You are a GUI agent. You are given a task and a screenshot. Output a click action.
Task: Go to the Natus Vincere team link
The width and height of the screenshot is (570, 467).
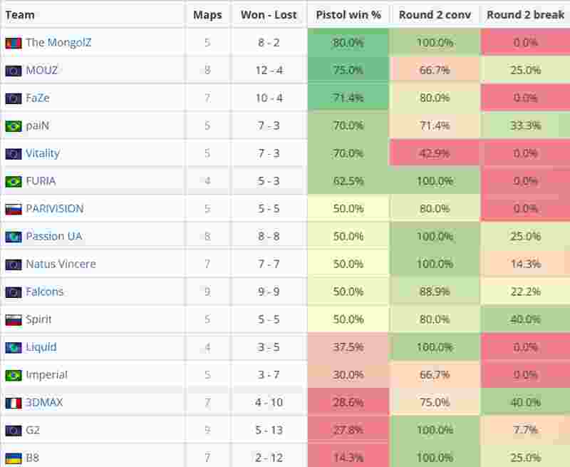tap(61, 265)
